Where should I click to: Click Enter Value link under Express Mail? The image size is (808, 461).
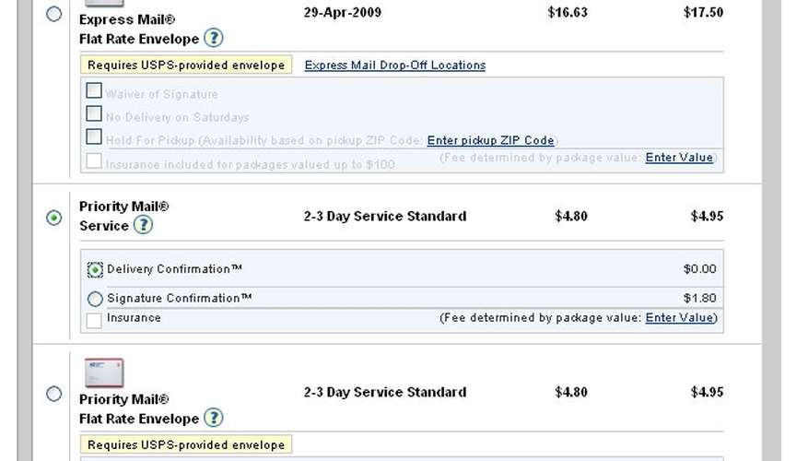(x=679, y=158)
